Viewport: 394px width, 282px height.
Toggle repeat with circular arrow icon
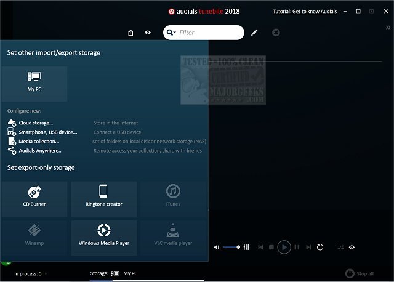[x=320, y=248]
